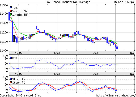Click the Stochastic axis value 20
This screenshot has width=136, height=97.
(x=6, y=90)
